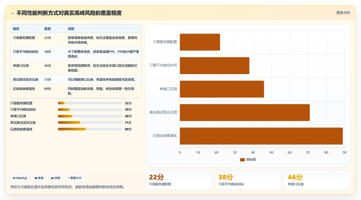Click 压测加故障演练 cell in the table
The image size is (361, 200).
tap(24, 89)
